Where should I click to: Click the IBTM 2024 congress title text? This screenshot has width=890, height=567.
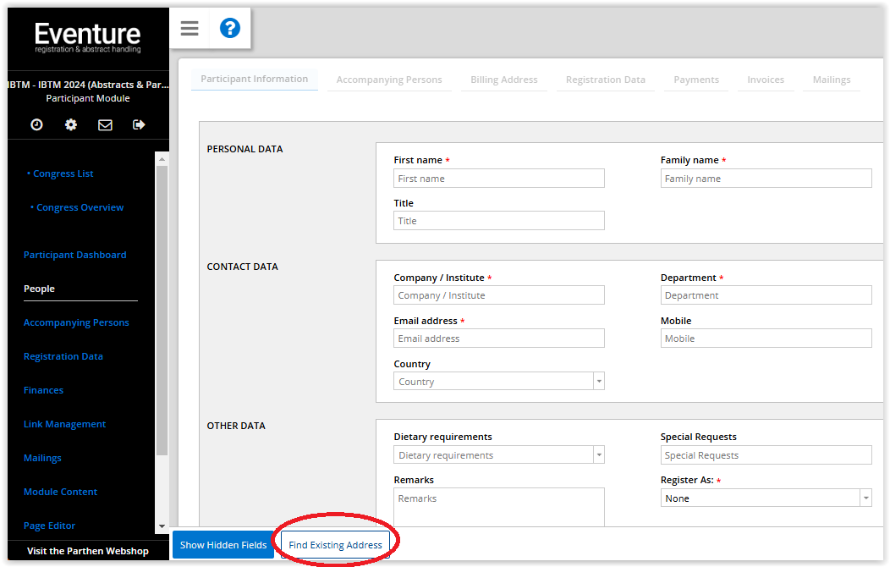pyautogui.click(x=88, y=85)
